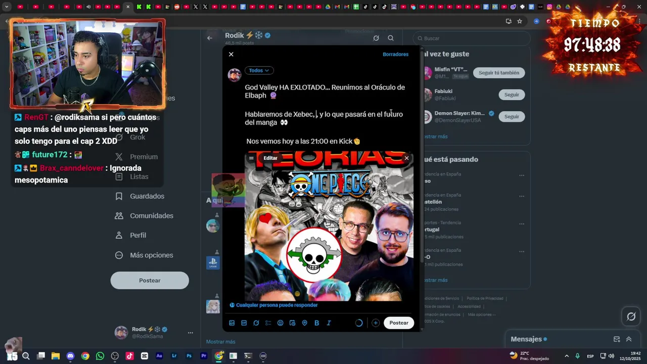The height and width of the screenshot is (364, 647).
Task: Click the Rodik account switcher at bottom
Action: coord(153,333)
